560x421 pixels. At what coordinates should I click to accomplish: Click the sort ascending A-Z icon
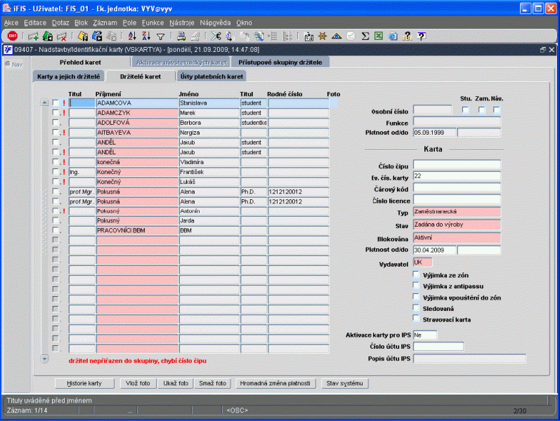(132, 36)
